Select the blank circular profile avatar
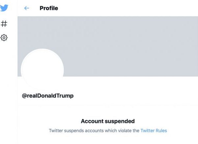 pos(42,70)
